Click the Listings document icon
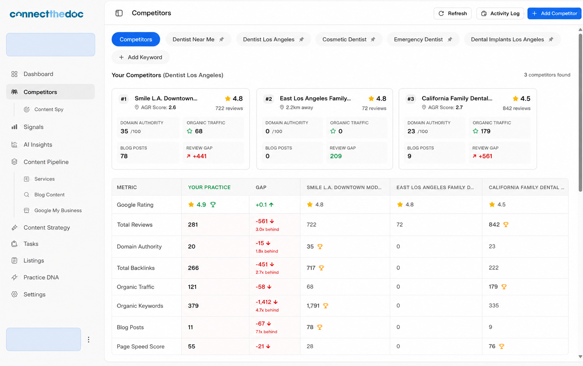 tap(14, 261)
